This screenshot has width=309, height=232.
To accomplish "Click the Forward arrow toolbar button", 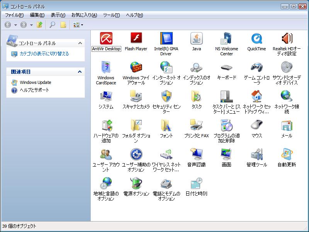I will pos(24,25).
